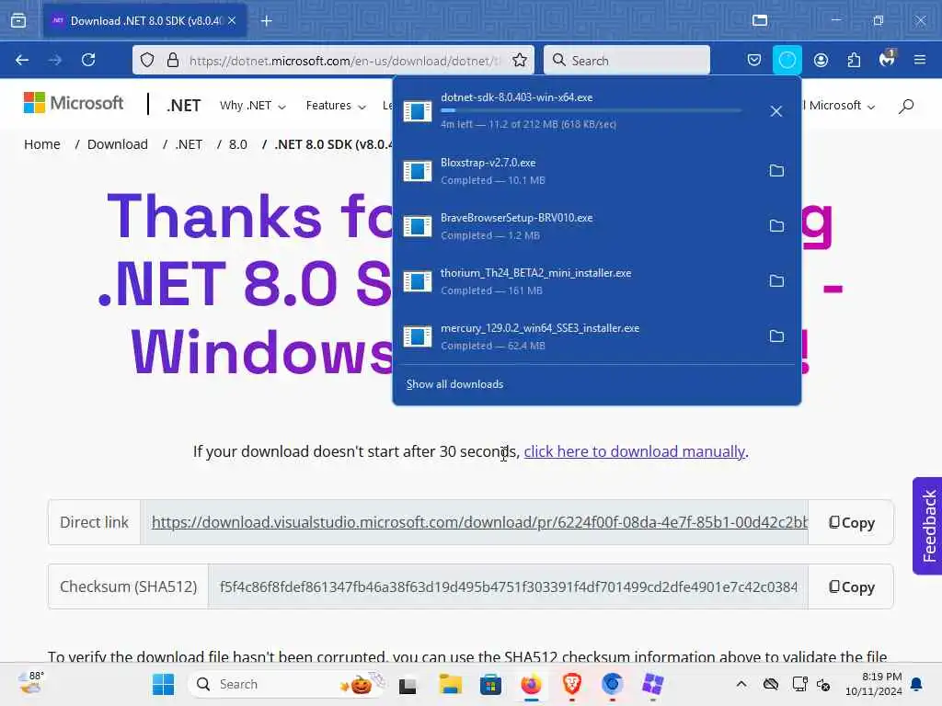Screen dimensions: 942x706
Task: Show BraveBrowserSetup-BRV010.exe in folder
Action: (x=776, y=226)
